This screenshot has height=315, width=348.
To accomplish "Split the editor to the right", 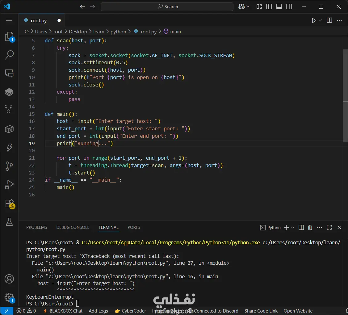I will point(329,21).
